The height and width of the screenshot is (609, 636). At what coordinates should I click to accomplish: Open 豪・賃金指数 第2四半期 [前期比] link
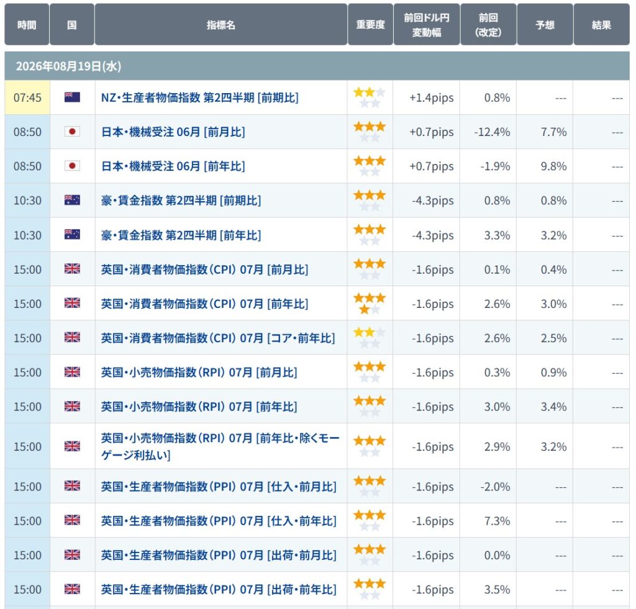pos(181,201)
